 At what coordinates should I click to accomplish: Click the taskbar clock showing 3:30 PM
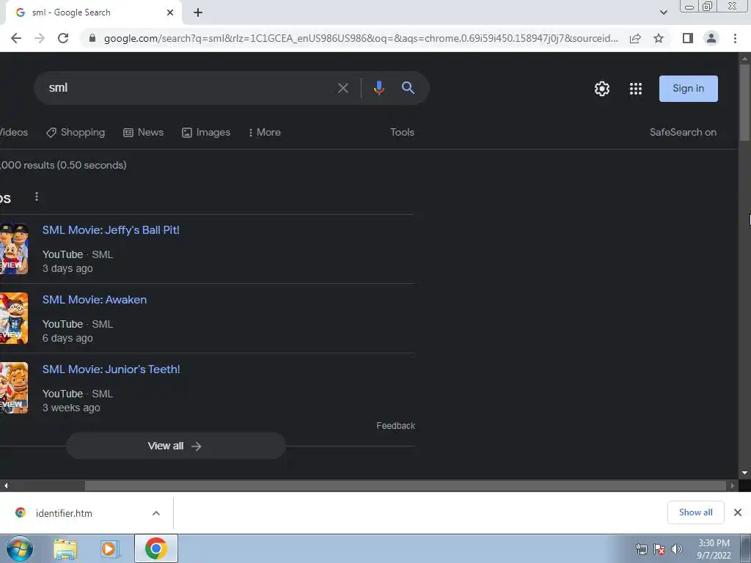(x=714, y=549)
